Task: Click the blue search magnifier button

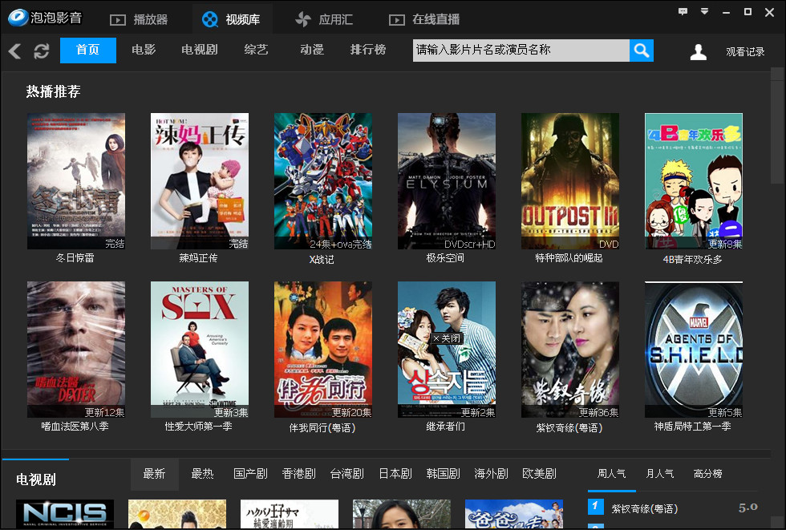Action: 641,50
